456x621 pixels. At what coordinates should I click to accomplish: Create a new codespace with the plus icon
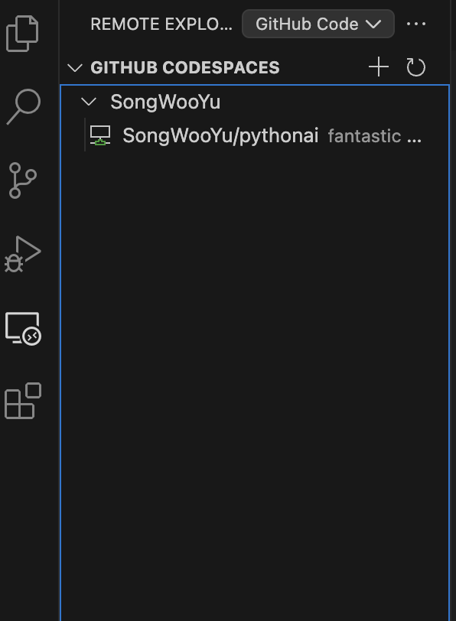point(377,67)
